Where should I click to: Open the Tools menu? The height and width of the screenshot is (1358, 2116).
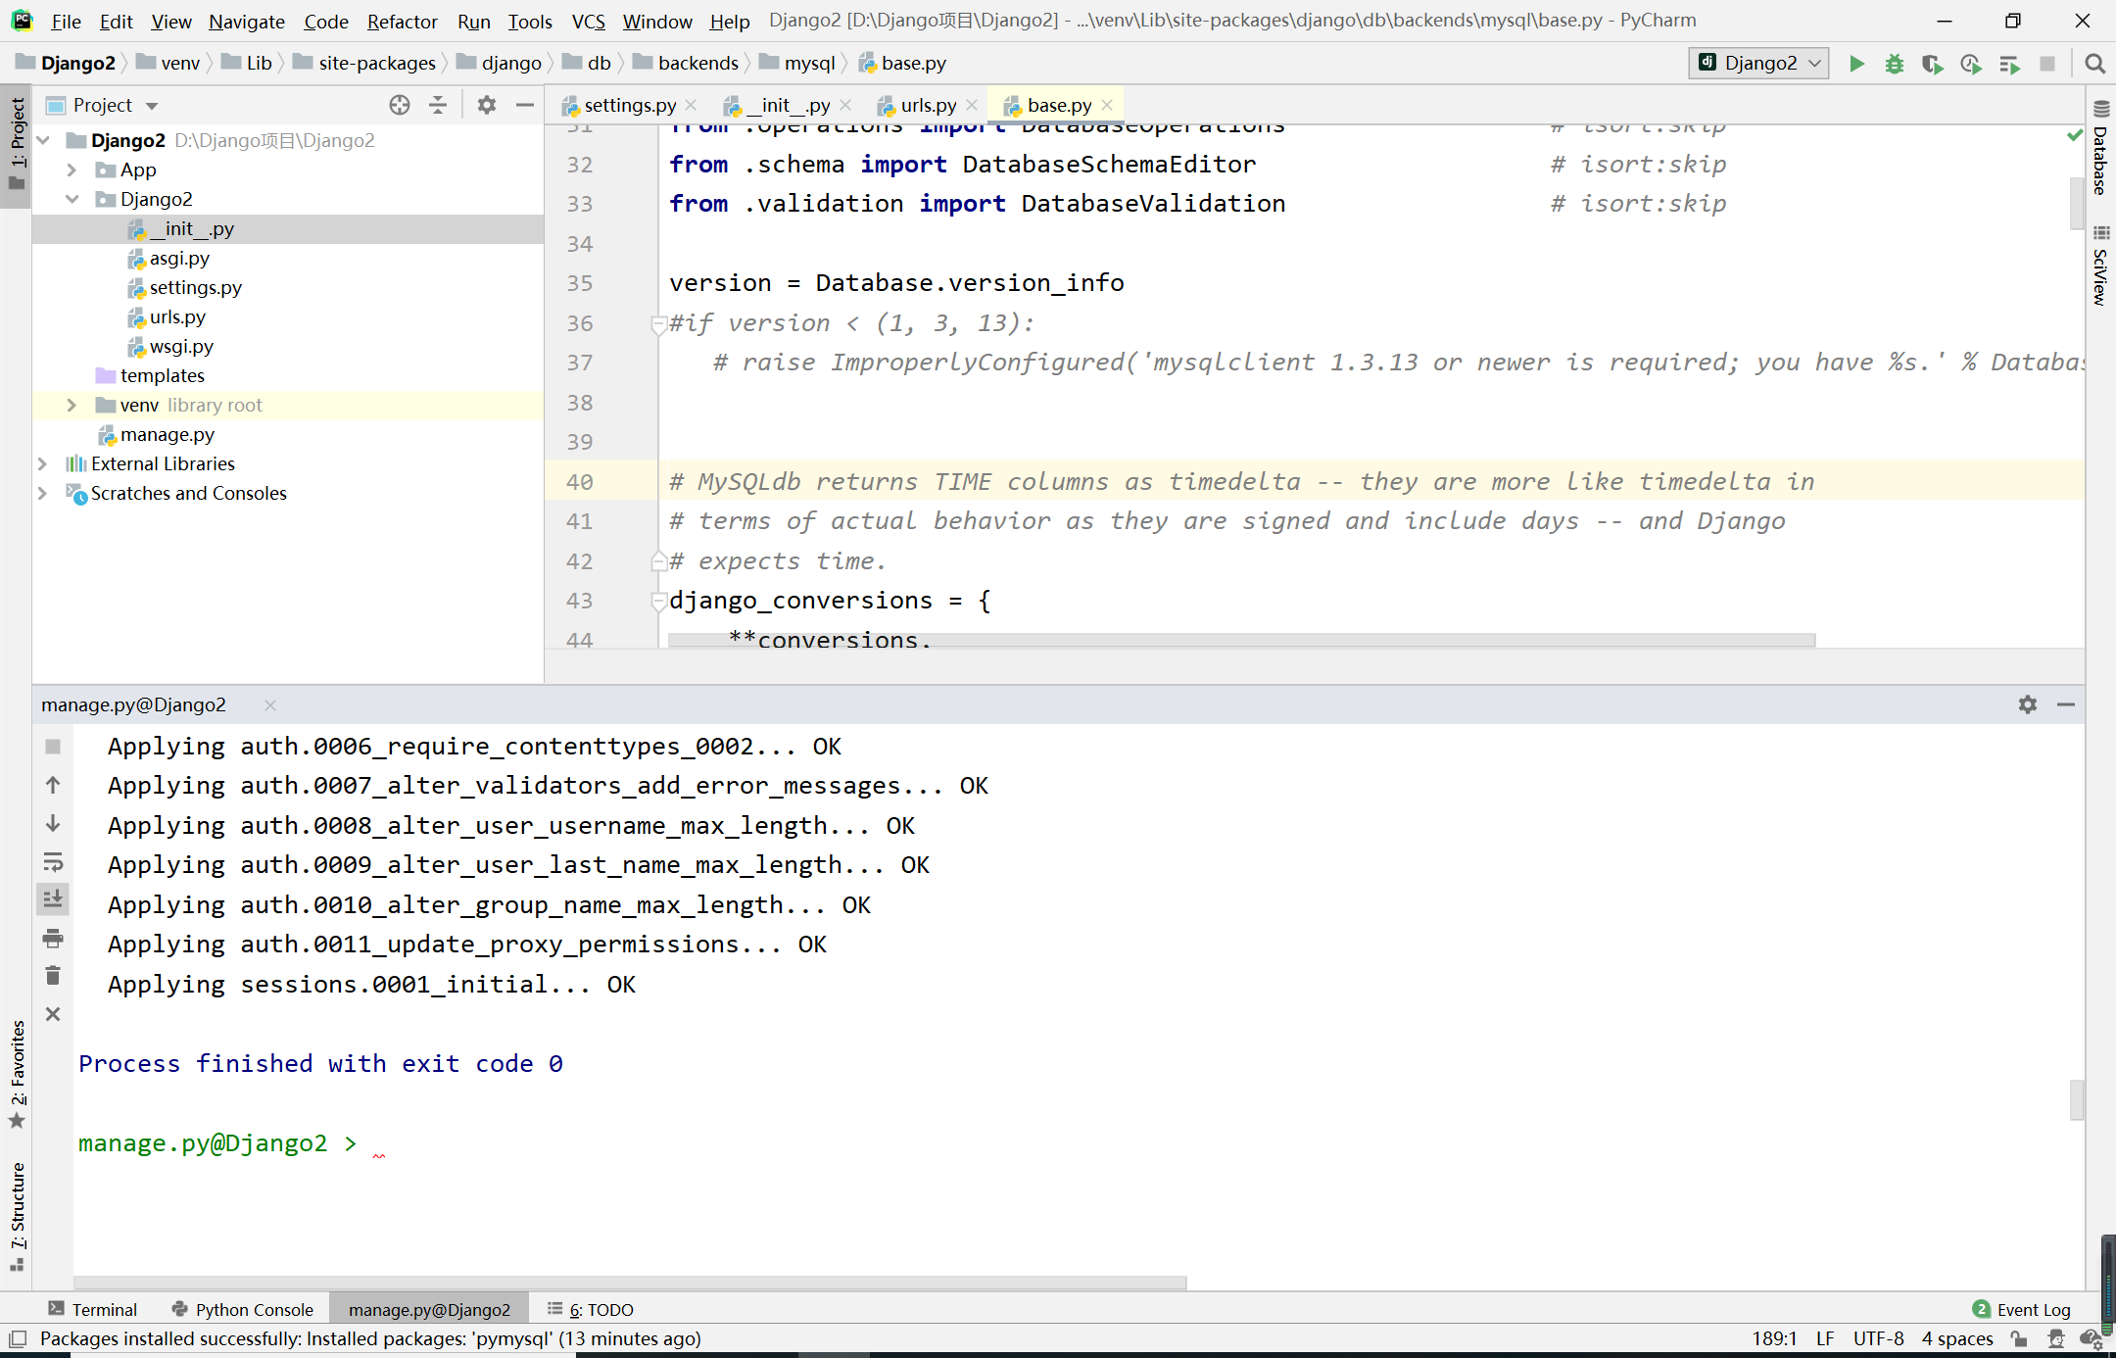[530, 21]
